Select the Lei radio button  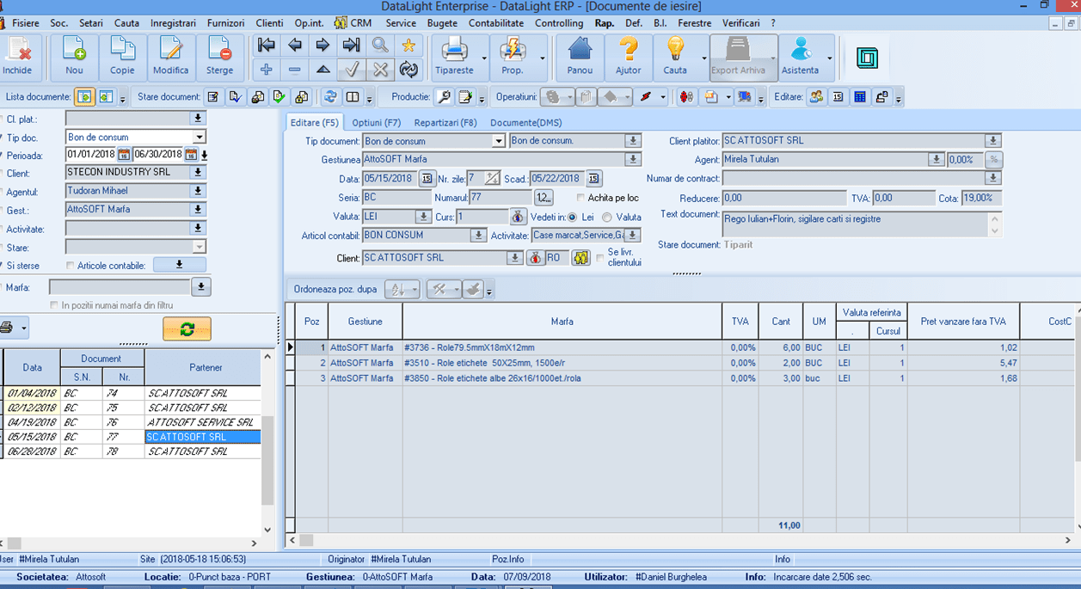click(572, 218)
